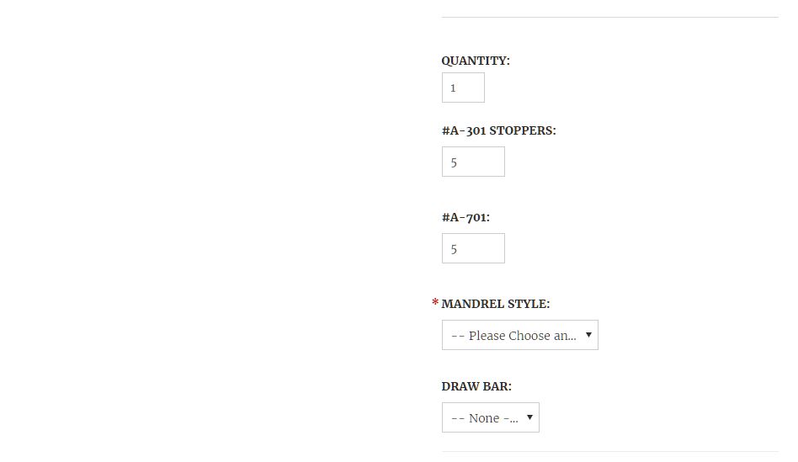Select the #A-701 input field
The width and height of the screenshot is (798, 462).
[x=473, y=248]
